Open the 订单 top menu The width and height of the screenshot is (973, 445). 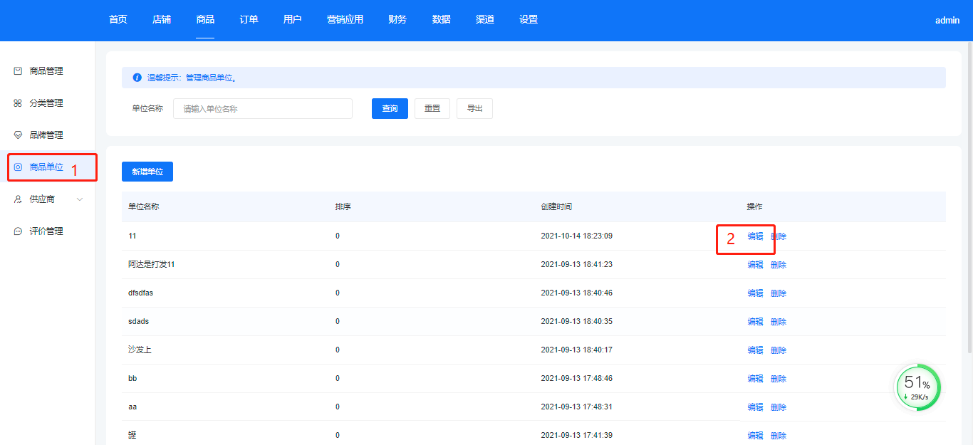click(249, 20)
